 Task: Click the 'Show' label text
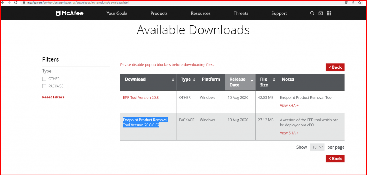click(x=301, y=147)
